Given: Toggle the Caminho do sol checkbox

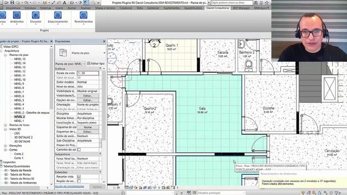Looking at the screenshot, I should pos(79,149).
